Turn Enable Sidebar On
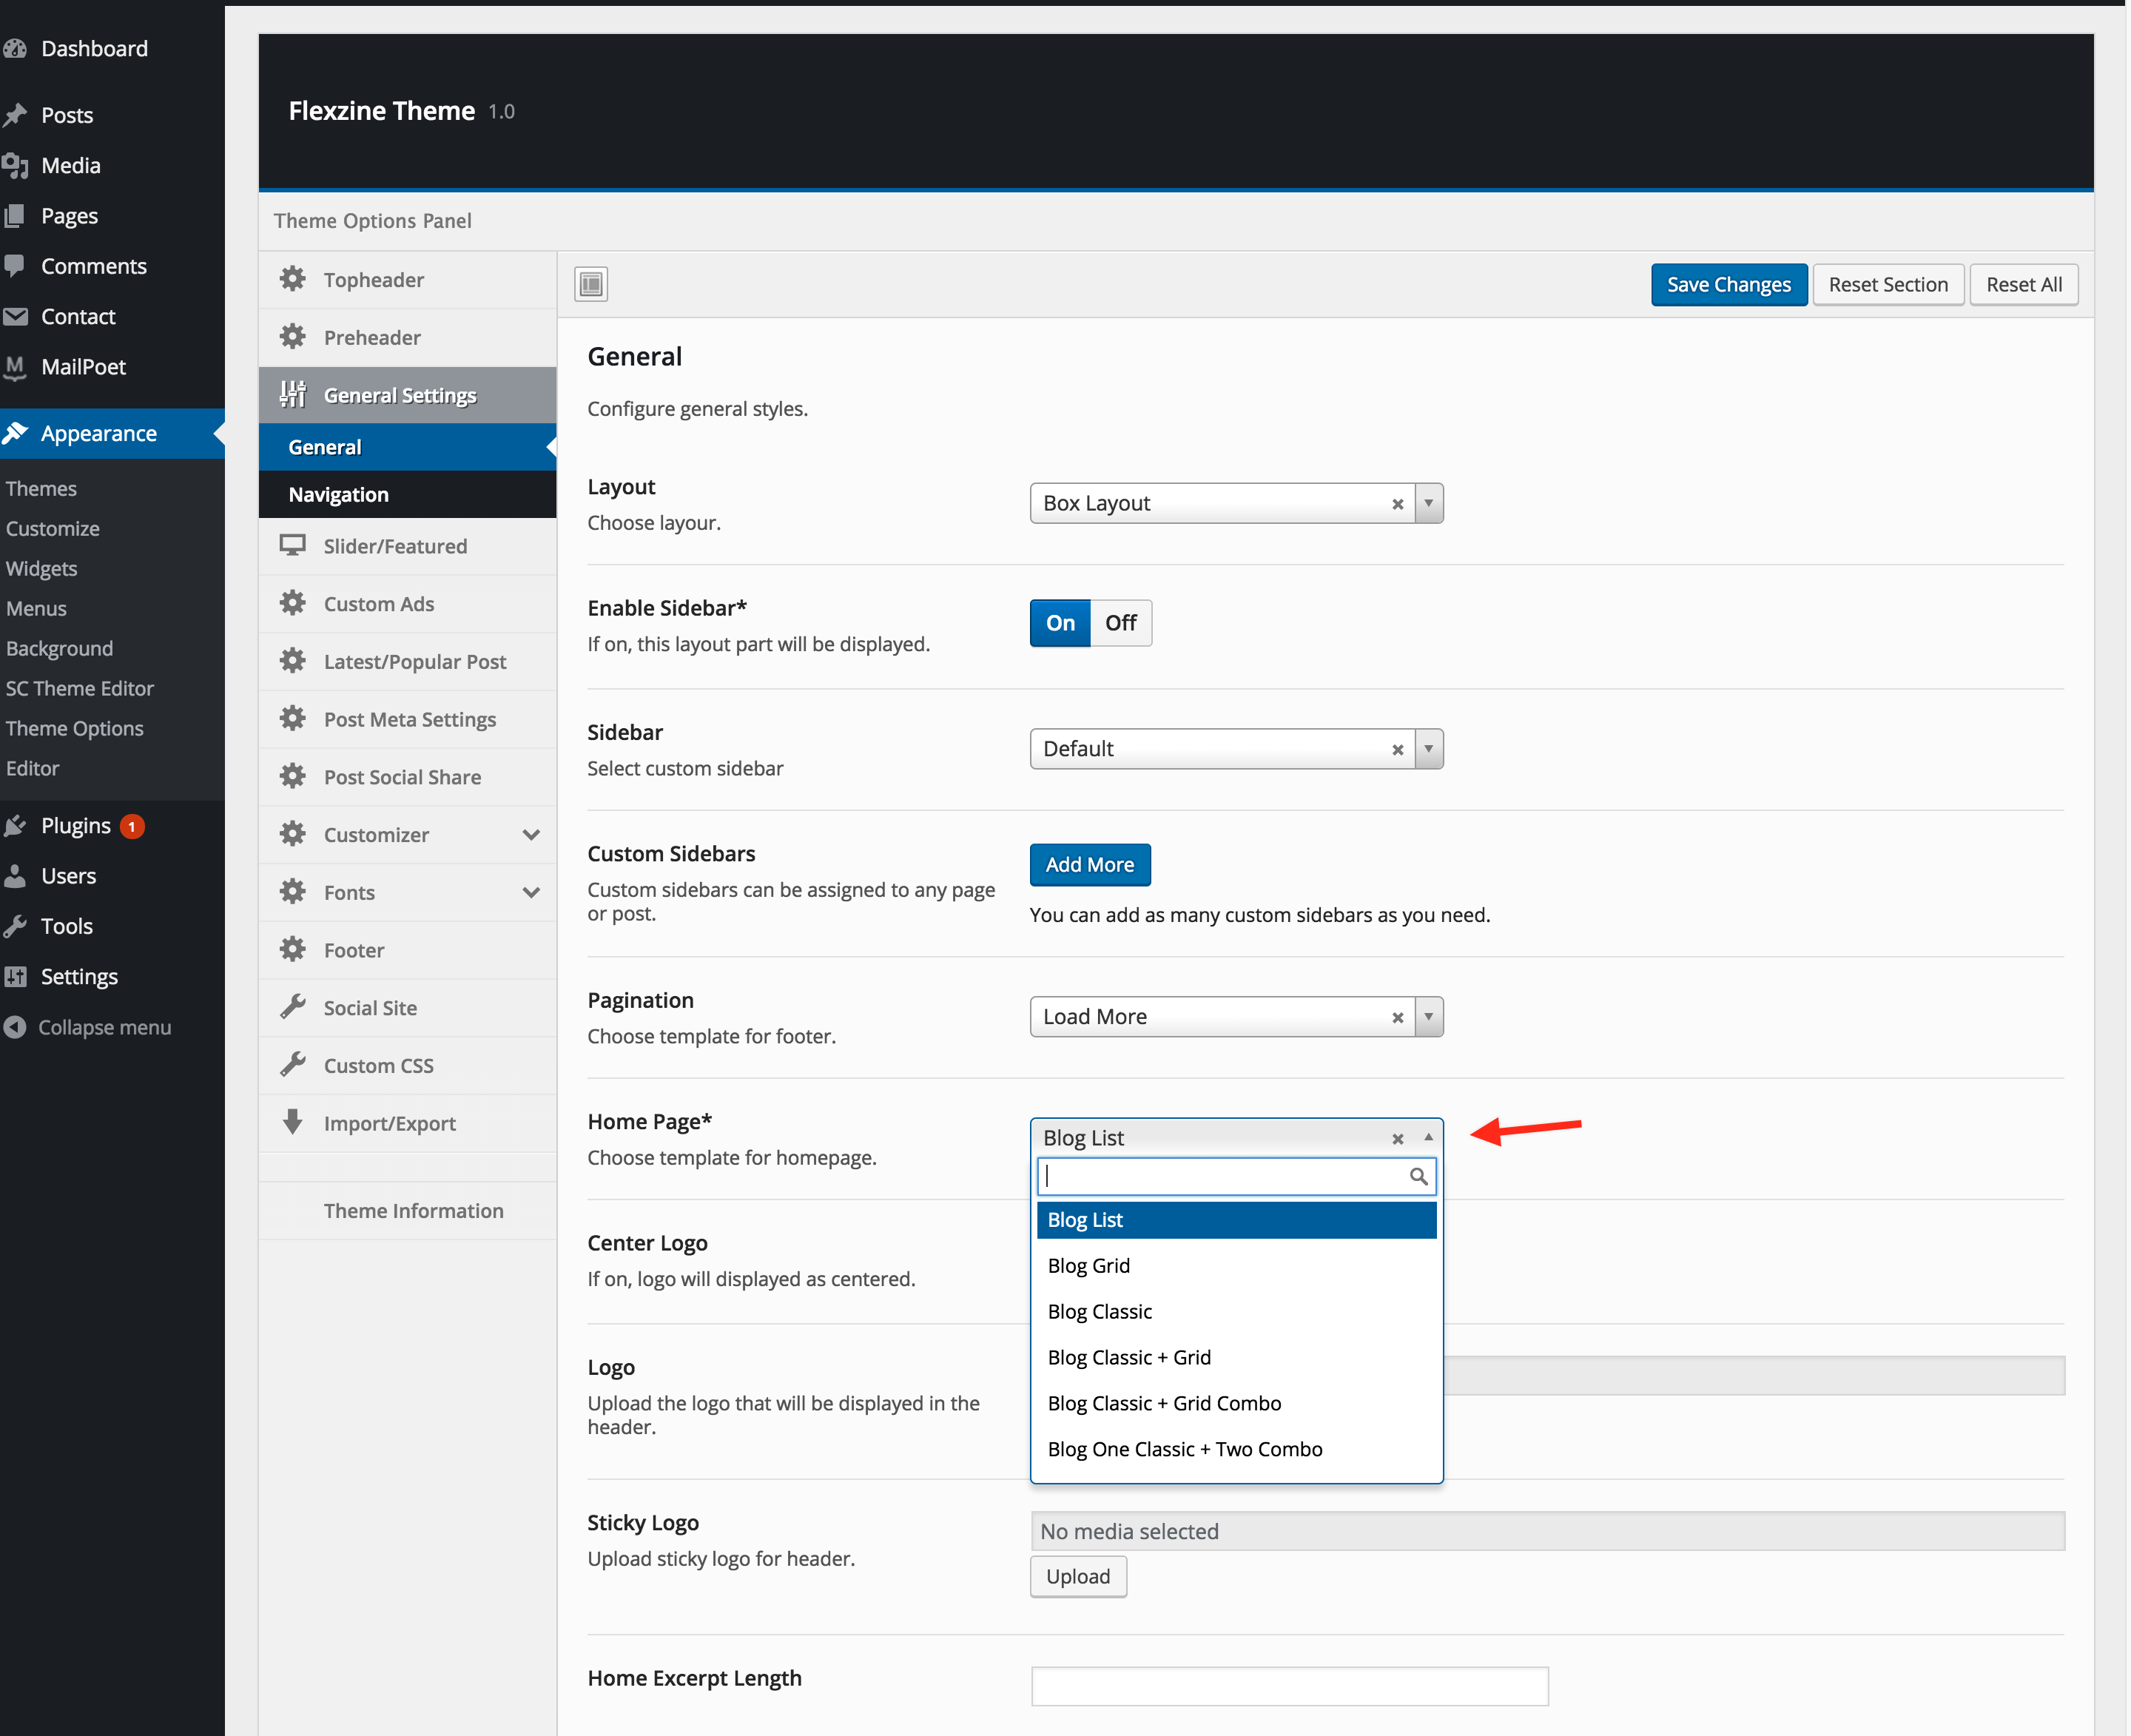 1060,623
